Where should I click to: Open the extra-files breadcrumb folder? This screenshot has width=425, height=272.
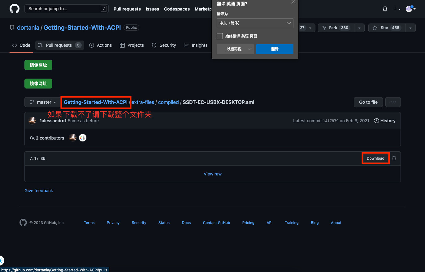[143, 102]
